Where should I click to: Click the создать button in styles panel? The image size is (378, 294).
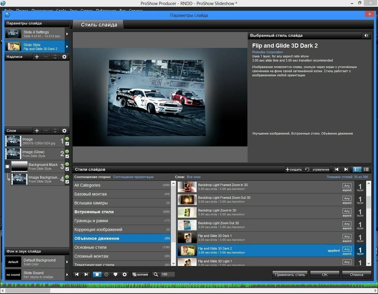pos(293,169)
